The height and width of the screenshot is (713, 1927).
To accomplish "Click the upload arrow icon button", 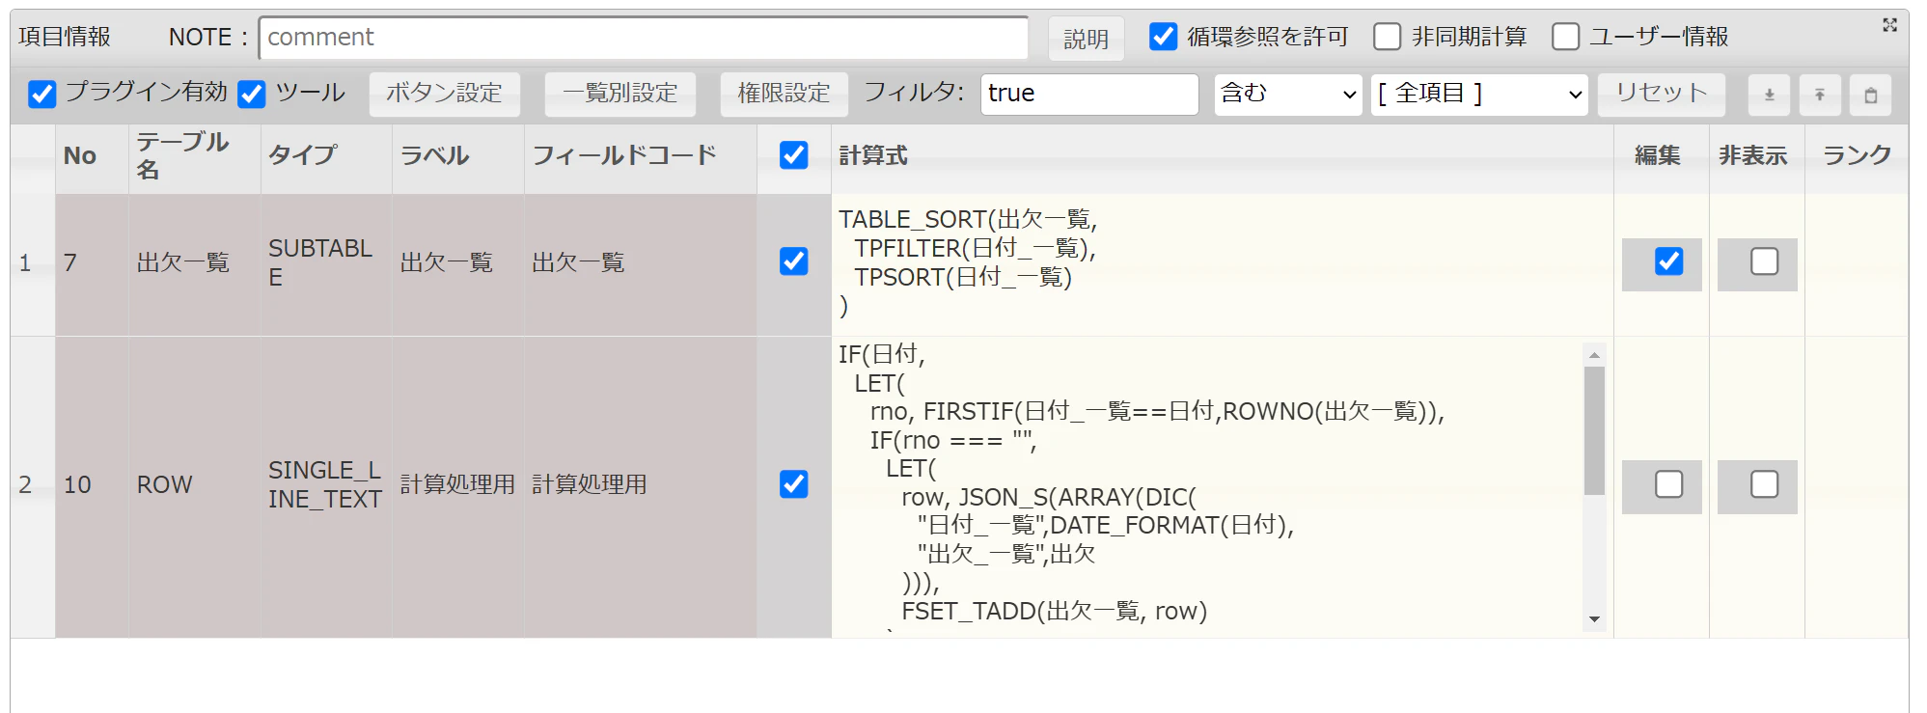I will point(1820,95).
